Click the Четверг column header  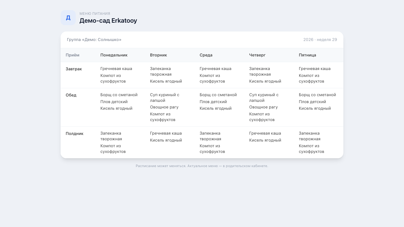pos(258,55)
